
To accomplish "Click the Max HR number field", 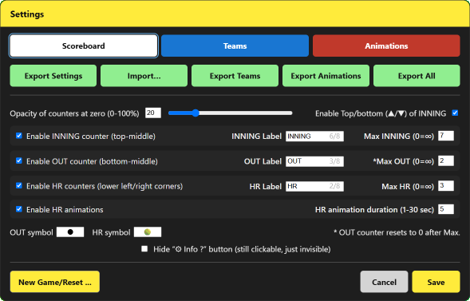I will [x=446, y=186].
